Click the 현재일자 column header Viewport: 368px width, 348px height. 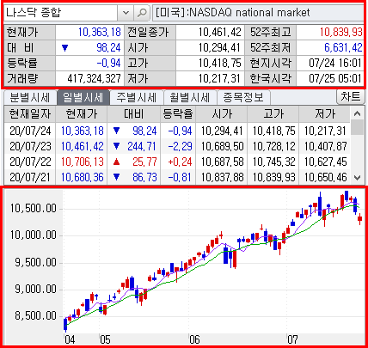30,114
